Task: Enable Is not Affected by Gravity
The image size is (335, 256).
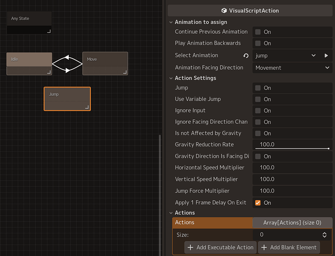Action: click(258, 134)
